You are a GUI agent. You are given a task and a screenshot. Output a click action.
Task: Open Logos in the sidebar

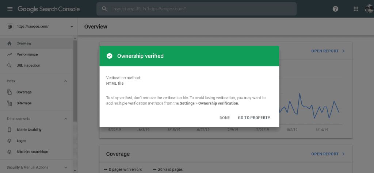[x=36, y=141]
